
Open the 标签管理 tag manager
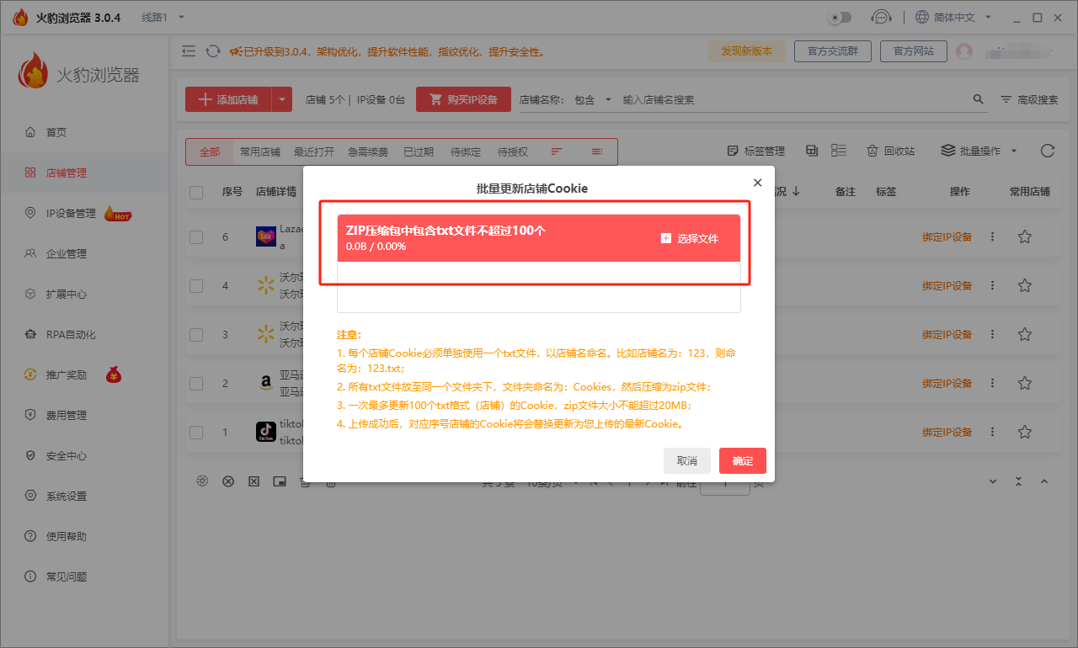coord(755,151)
